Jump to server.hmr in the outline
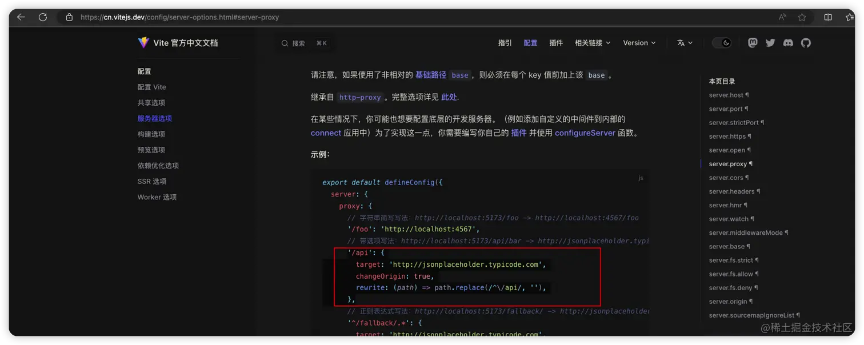Image resolution: width=864 pixels, height=345 pixels. coord(728,205)
